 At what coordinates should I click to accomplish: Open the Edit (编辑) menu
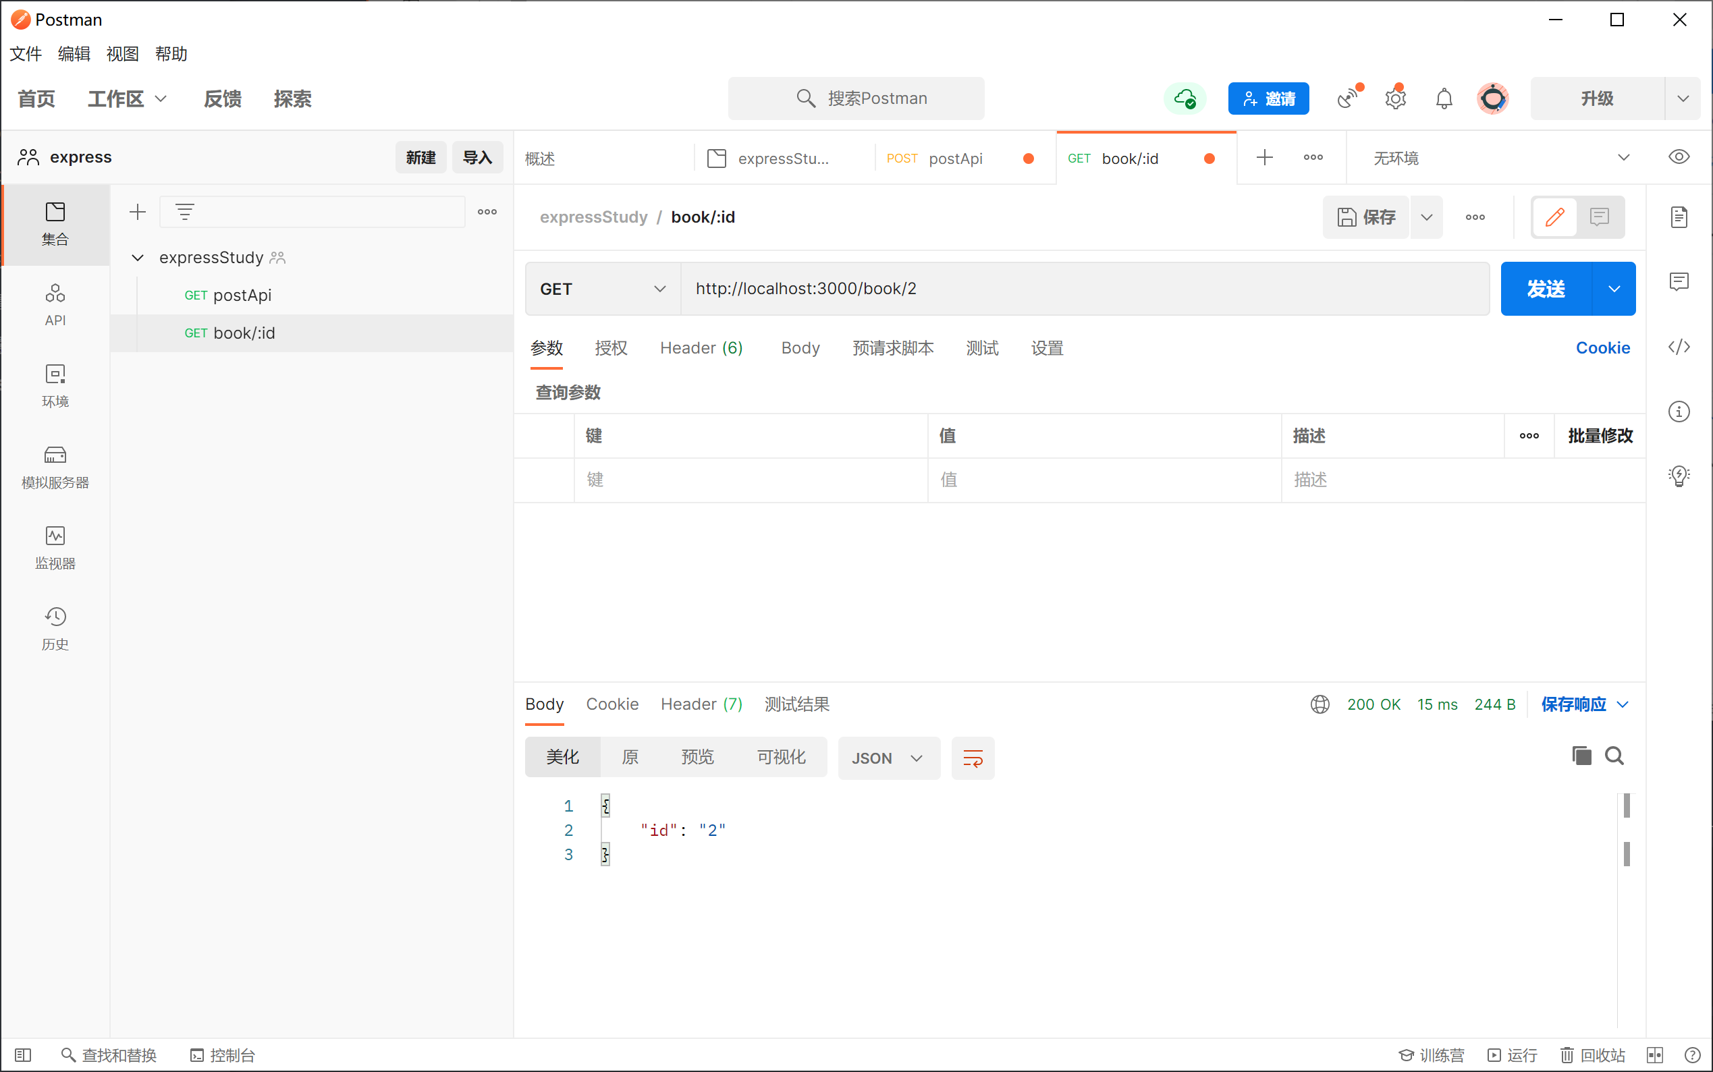(74, 54)
